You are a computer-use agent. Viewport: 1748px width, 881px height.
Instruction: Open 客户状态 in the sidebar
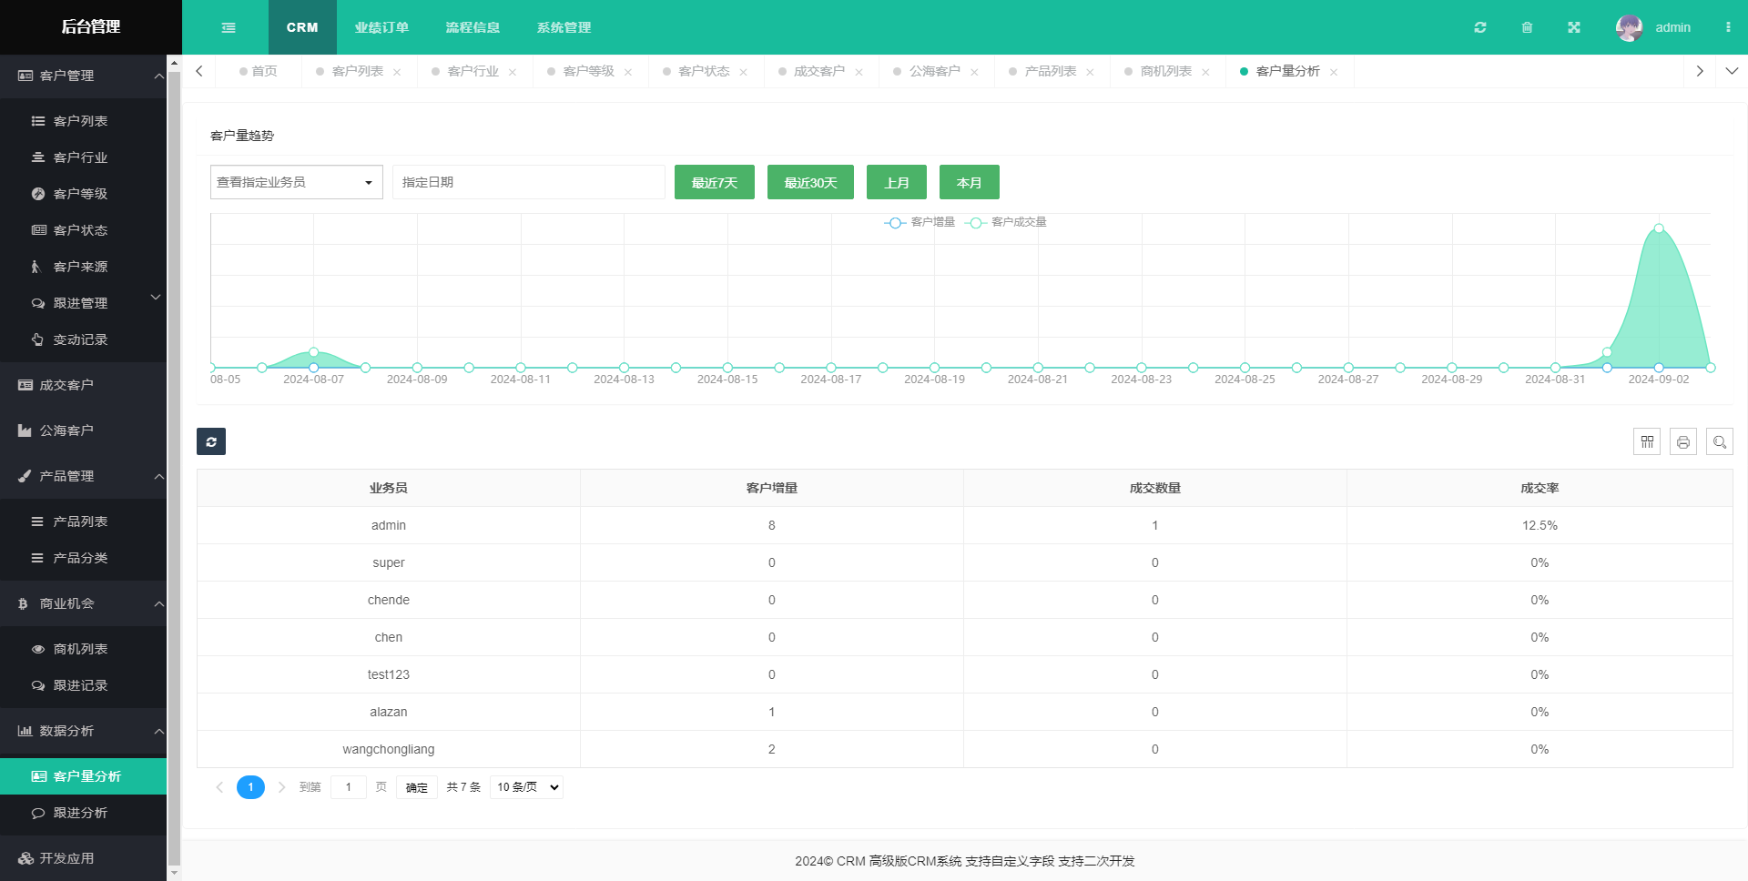[x=83, y=230]
